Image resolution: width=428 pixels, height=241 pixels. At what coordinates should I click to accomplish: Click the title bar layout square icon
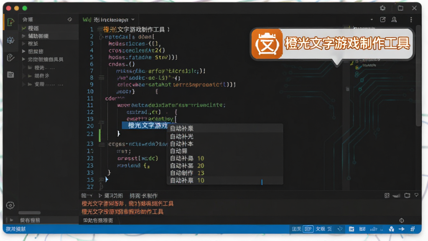click(x=400, y=8)
